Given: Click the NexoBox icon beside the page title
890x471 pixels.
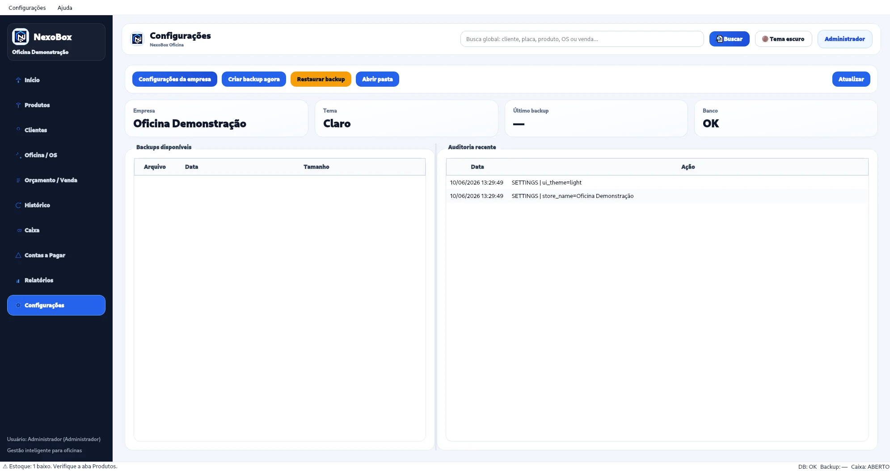Looking at the screenshot, I should click(137, 39).
